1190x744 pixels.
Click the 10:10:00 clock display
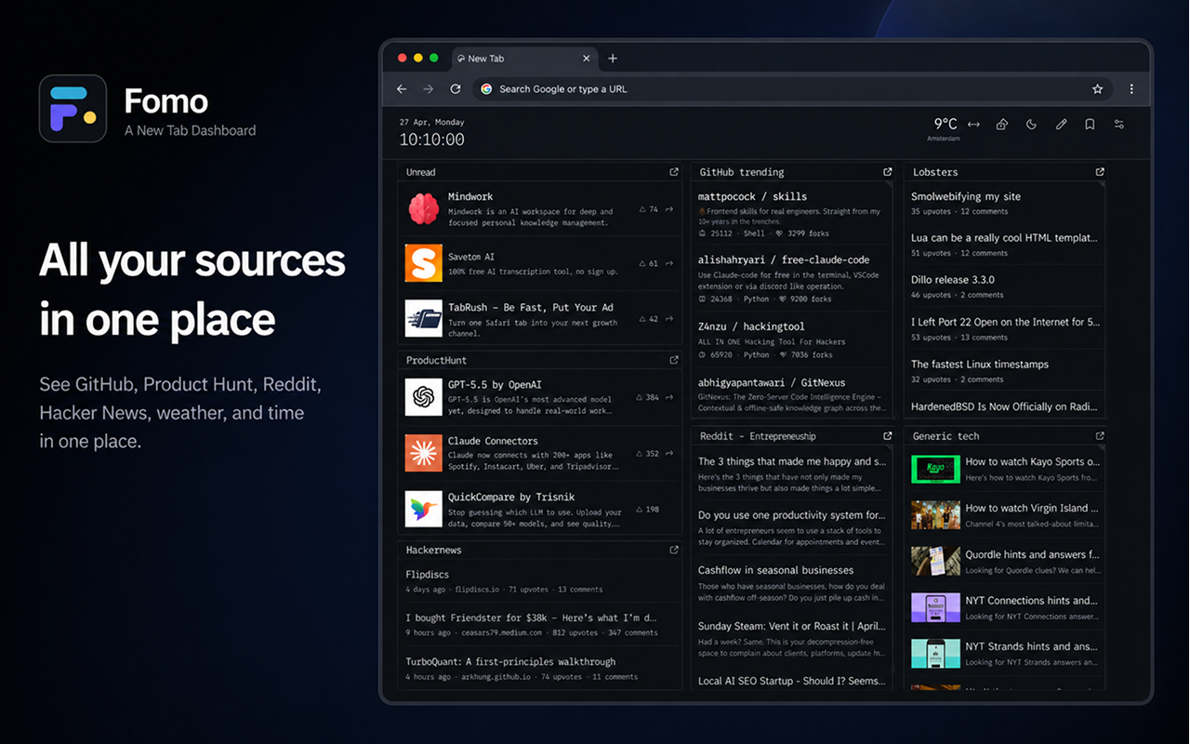point(431,139)
